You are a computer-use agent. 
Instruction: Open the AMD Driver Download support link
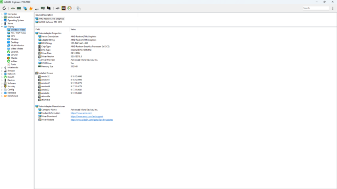[87, 116]
